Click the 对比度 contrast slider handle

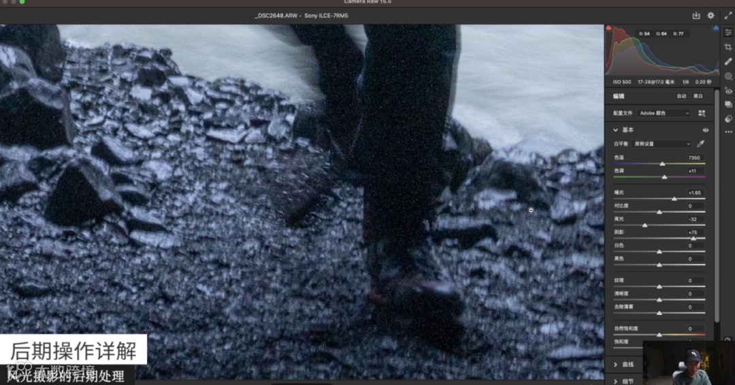(659, 212)
